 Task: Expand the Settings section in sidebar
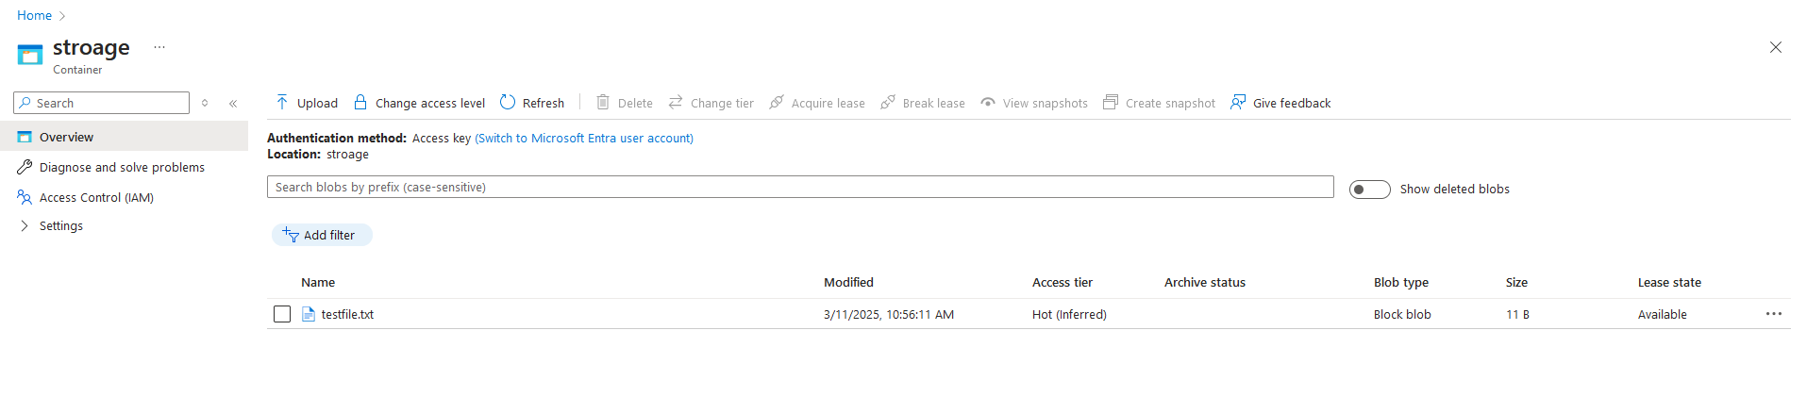point(60,226)
